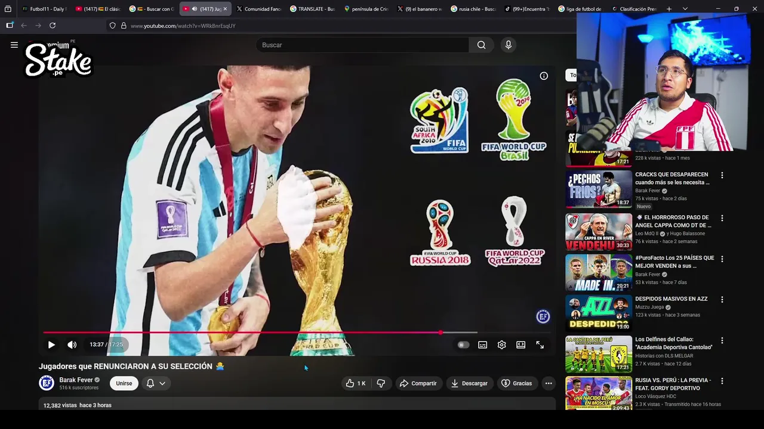Go forward in browser history
Screen dimensions: 764x429
[x=38, y=26]
